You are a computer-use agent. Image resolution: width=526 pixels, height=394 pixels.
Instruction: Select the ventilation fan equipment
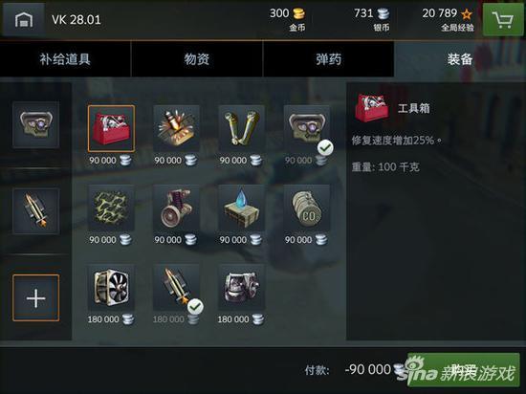111,287
